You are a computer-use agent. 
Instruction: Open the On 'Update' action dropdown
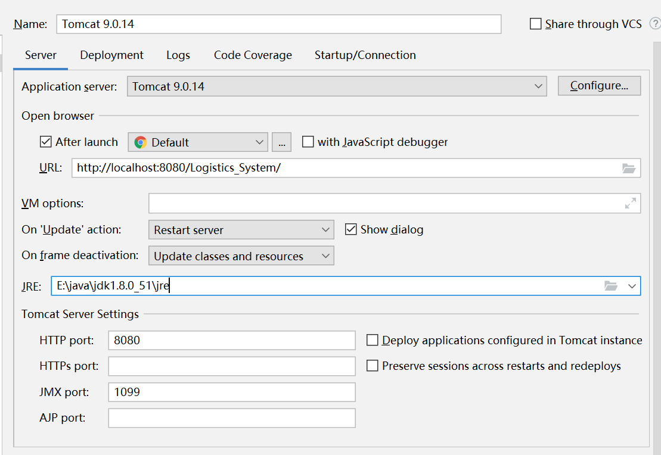coord(241,230)
